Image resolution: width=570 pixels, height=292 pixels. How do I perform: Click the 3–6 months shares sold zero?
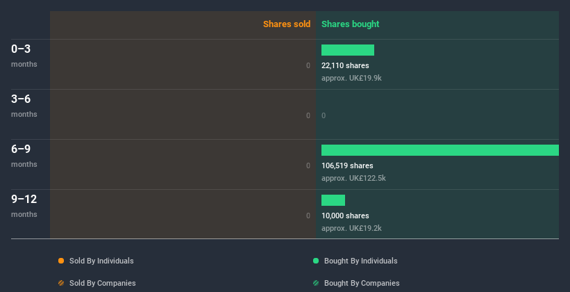point(308,116)
